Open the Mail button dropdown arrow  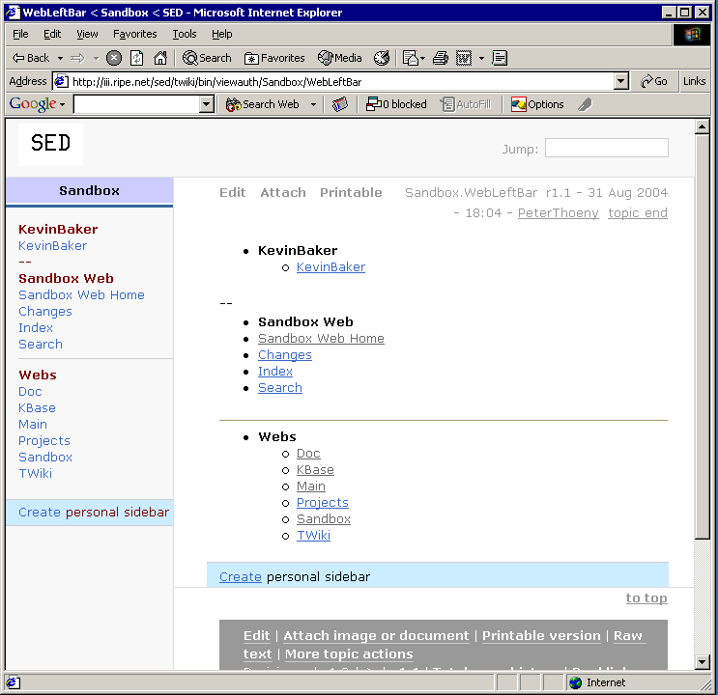(x=423, y=58)
